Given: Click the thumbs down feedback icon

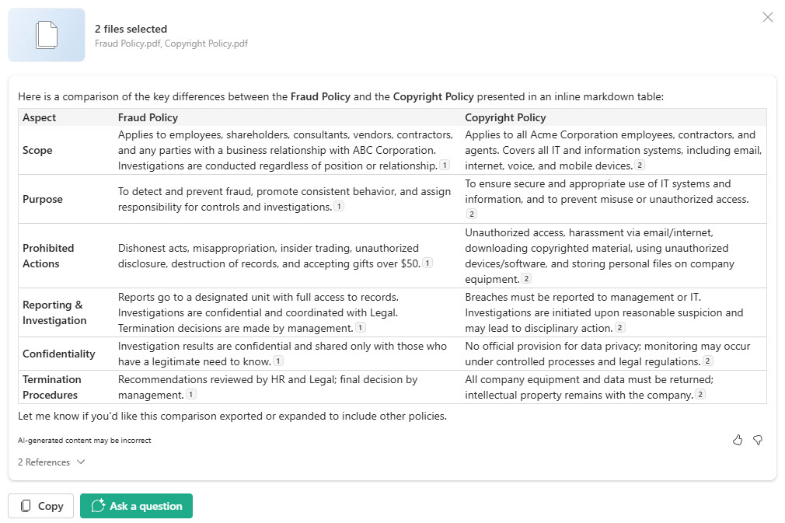Looking at the screenshot, I should click(x=758, y=440).
